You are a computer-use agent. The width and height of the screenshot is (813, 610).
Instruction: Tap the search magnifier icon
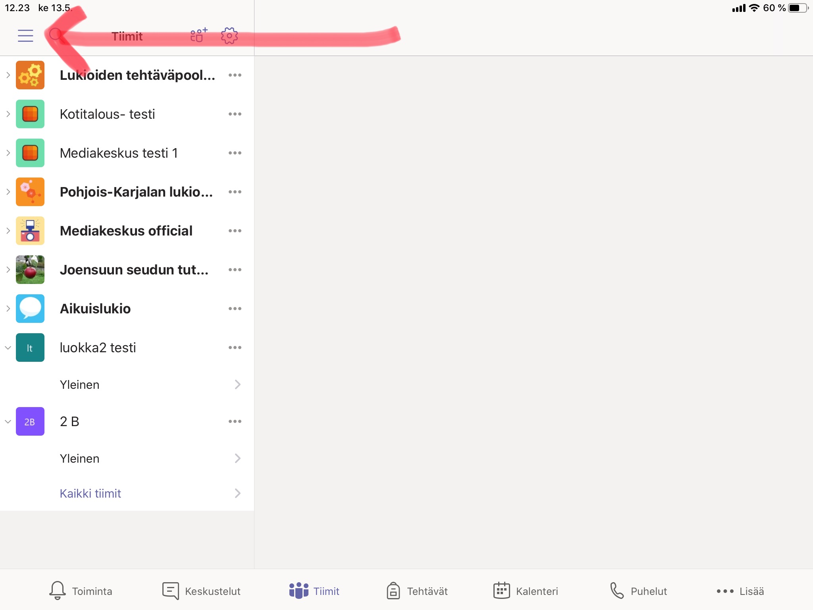tap(56, 35)
